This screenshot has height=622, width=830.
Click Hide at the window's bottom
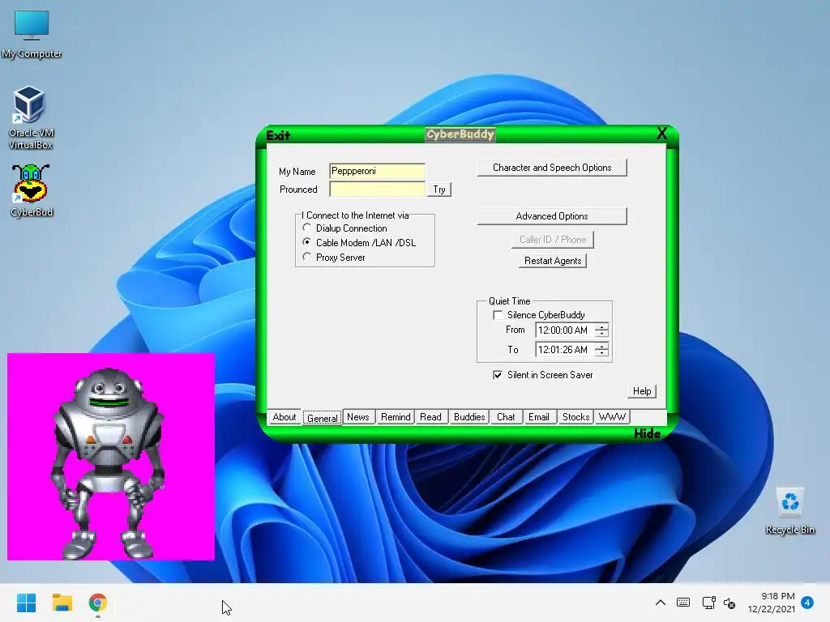coord(647,434)
